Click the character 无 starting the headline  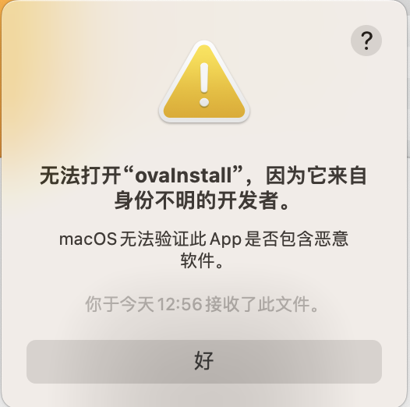point(50,175)
